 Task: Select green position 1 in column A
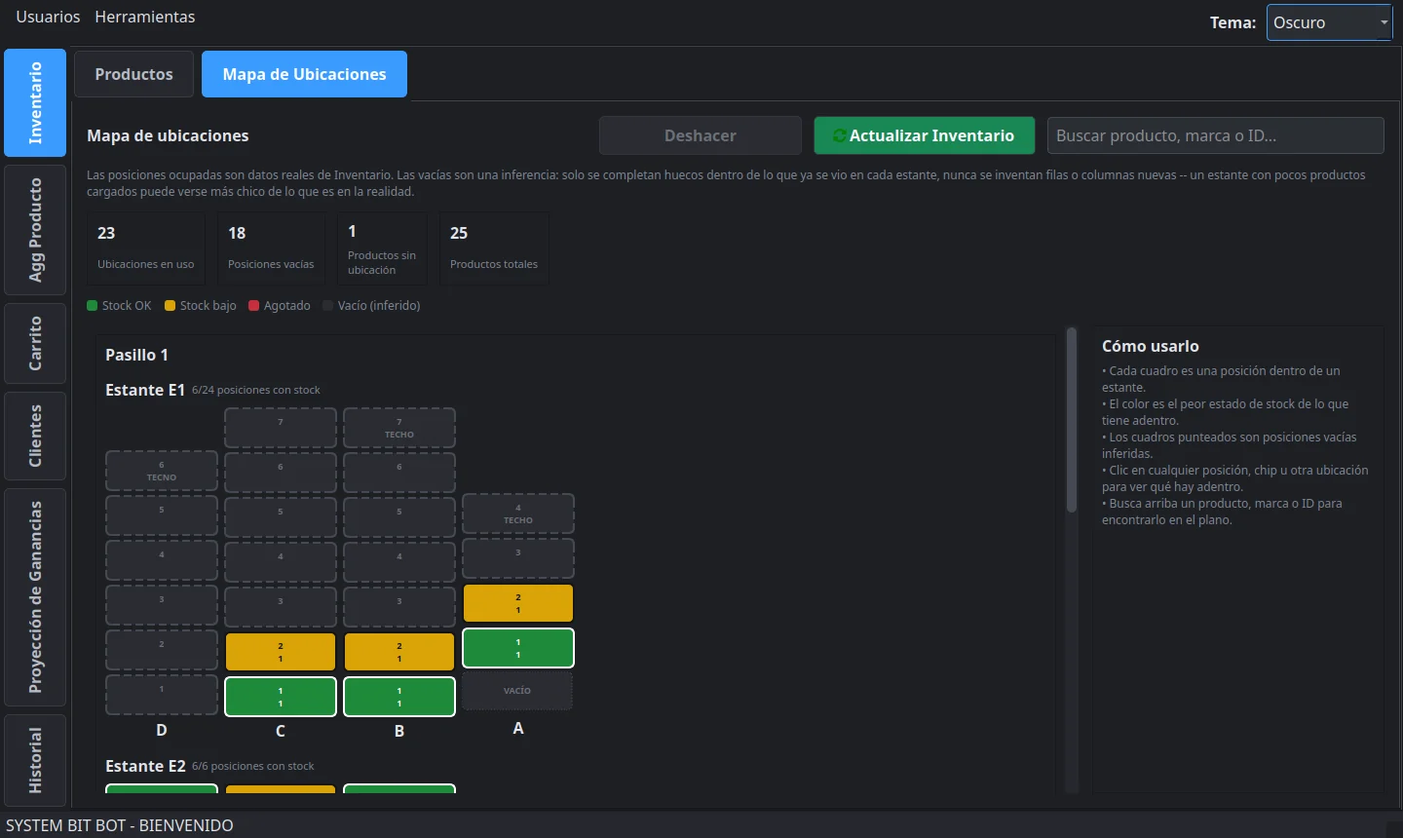518,648
